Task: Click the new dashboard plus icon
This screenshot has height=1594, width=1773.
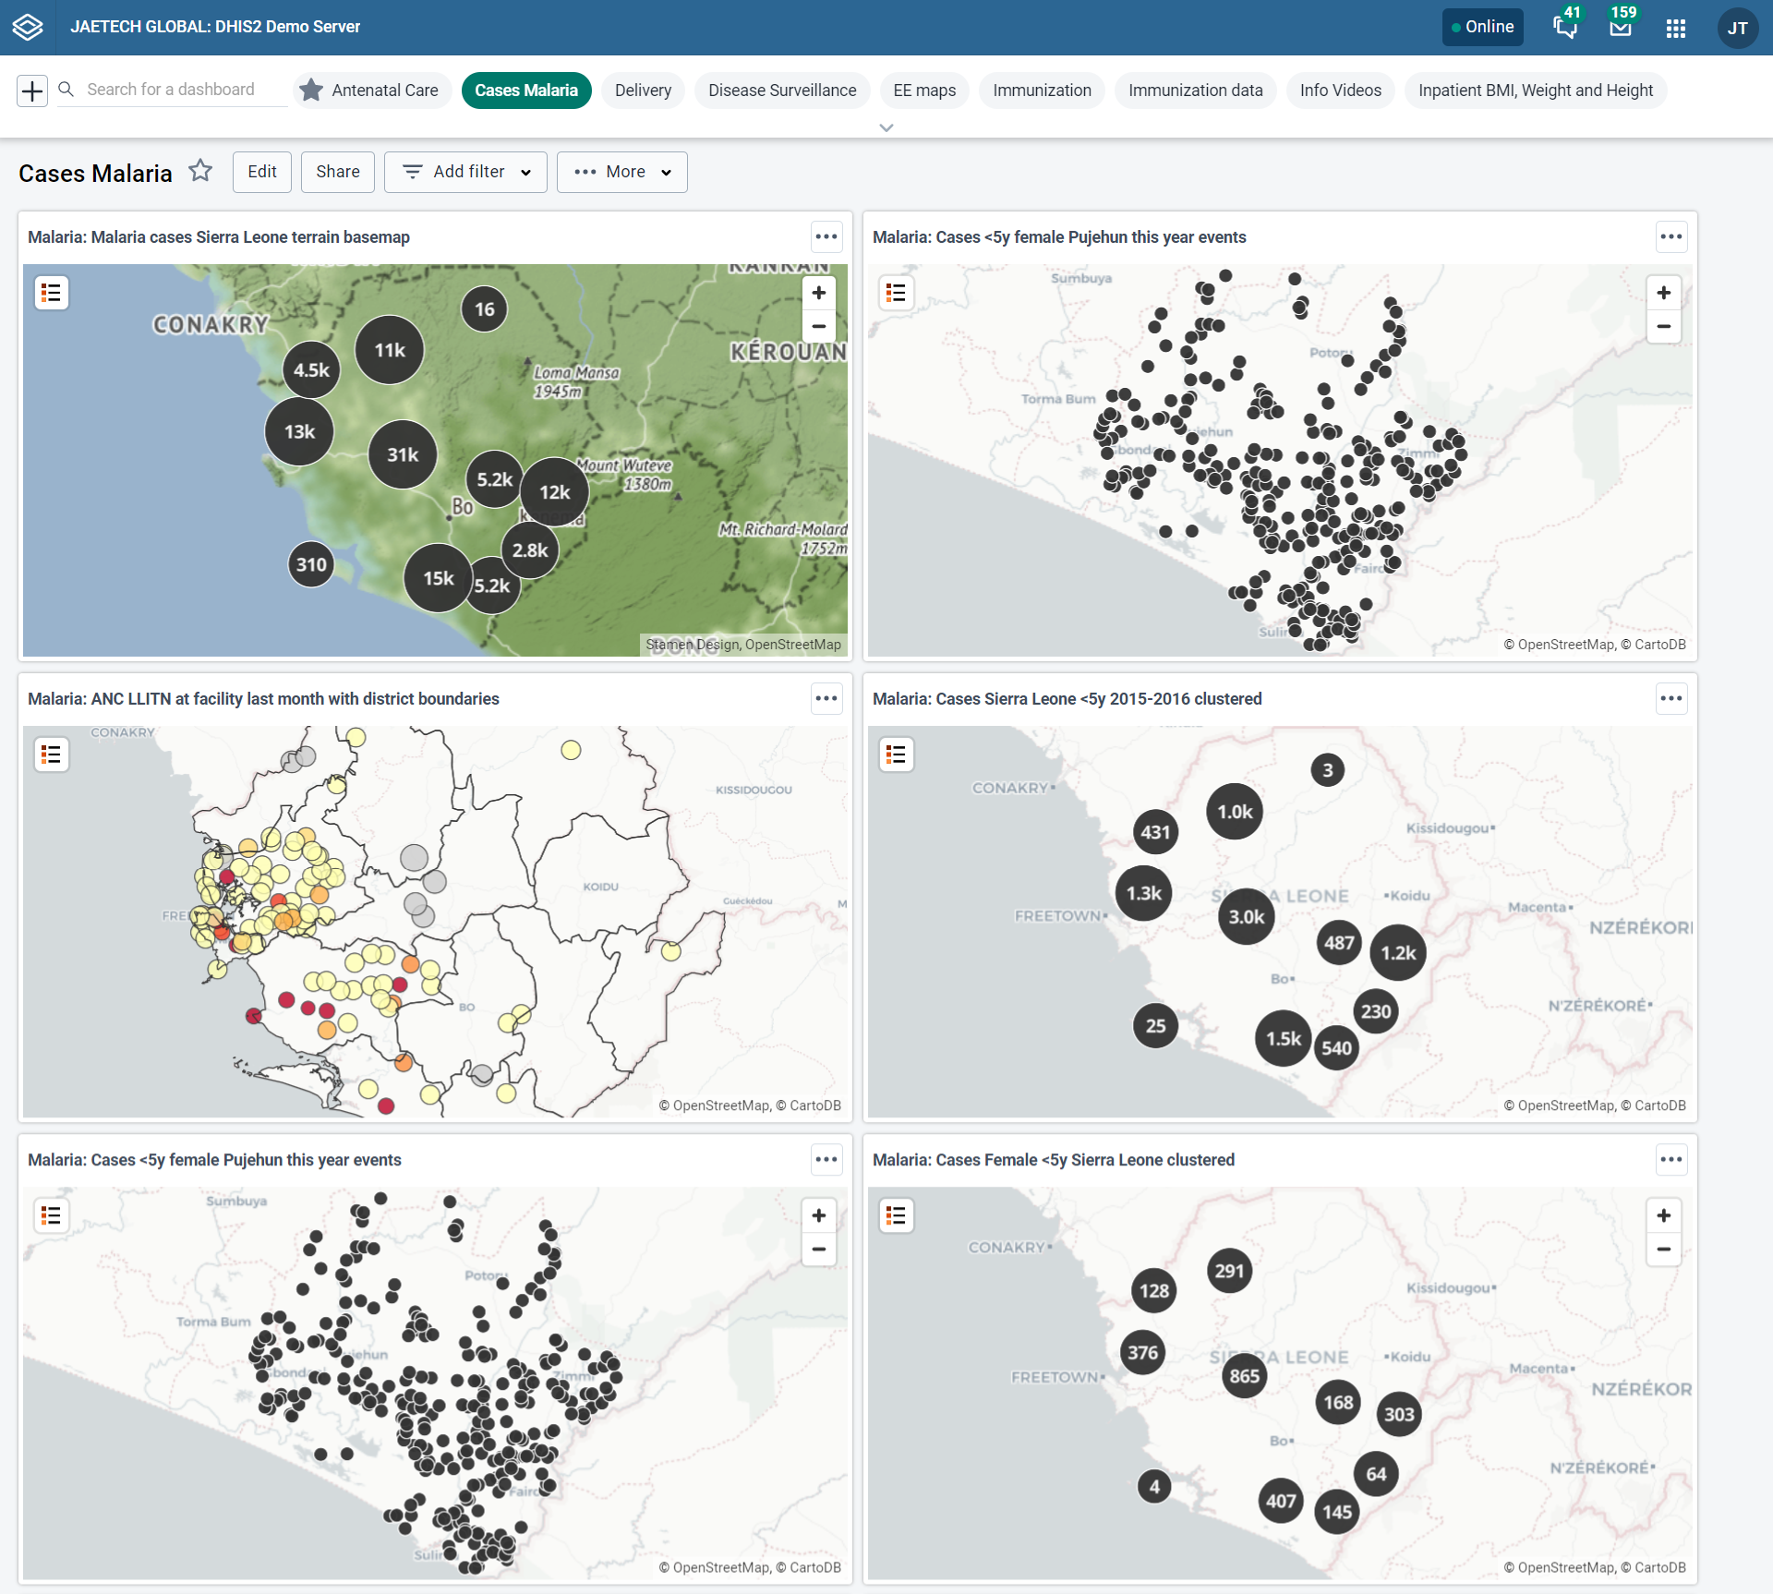Action: [32, 91]
